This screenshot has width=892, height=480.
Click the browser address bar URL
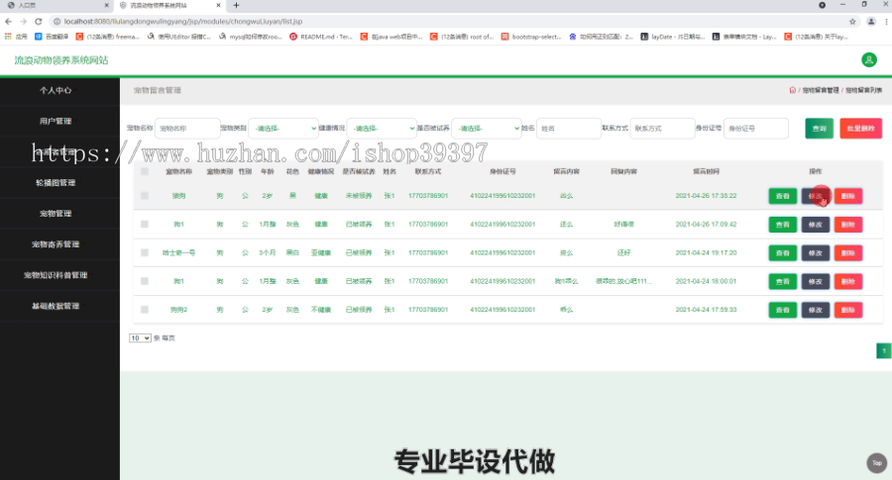[x=183, y=22]
